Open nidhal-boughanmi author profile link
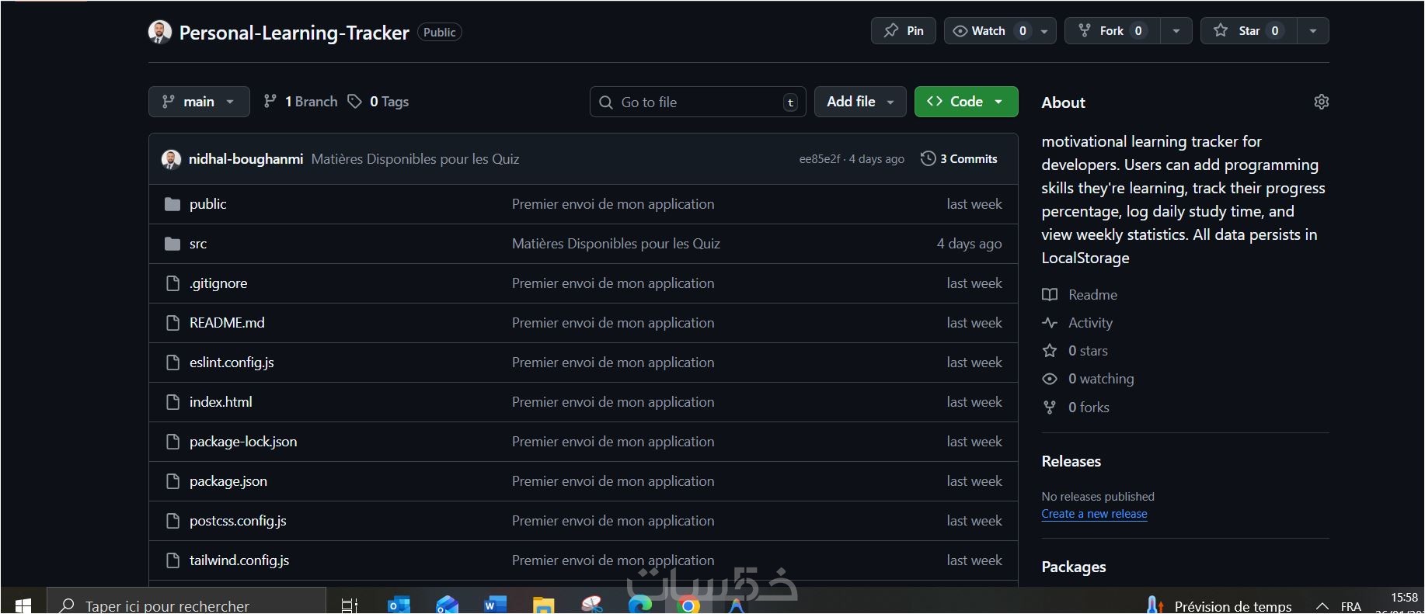Viewport: 1425px width, 614px height. pyautogui.click(x=246, y=159)
